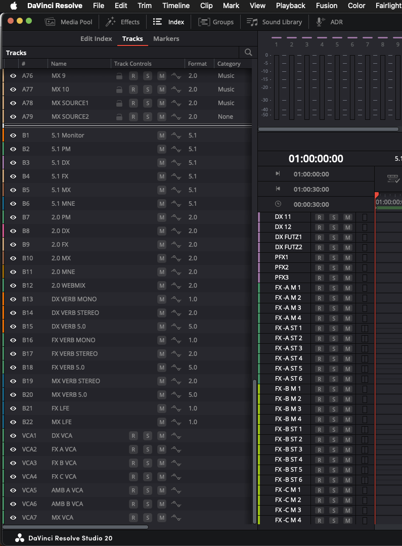
Task: Click the 5.0 format cell of MX VERB 5.0
Action: tap(193, 394)
